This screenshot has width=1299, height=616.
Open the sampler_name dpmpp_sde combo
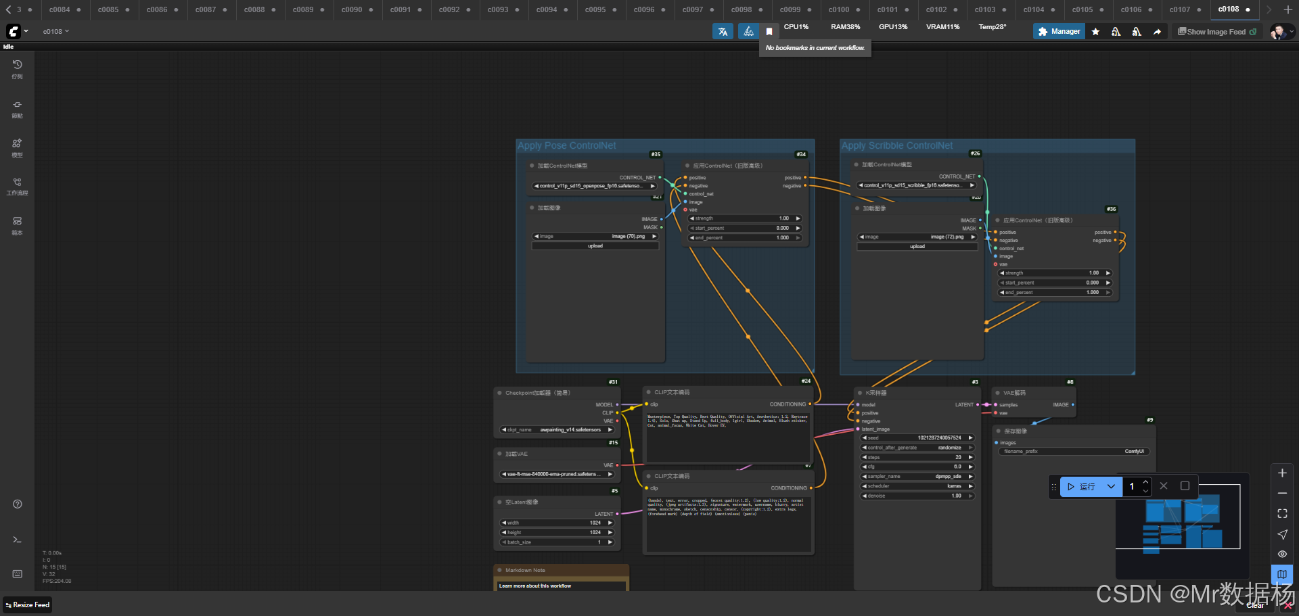[x=917, y=476]
